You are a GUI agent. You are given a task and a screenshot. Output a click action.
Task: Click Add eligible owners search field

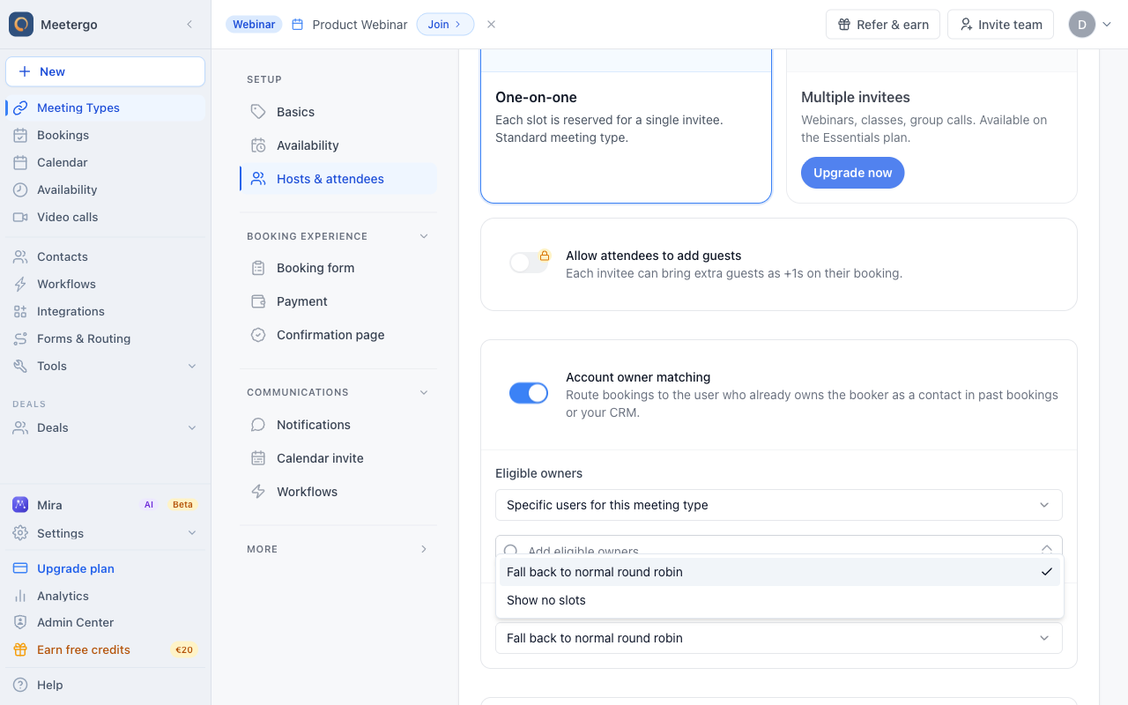[x=779, y=545]
